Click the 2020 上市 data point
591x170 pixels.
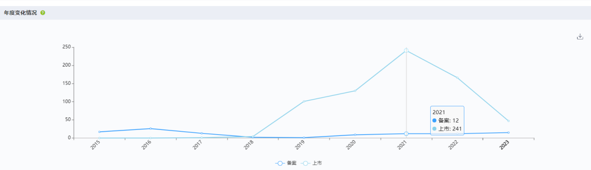coord(355,91)
